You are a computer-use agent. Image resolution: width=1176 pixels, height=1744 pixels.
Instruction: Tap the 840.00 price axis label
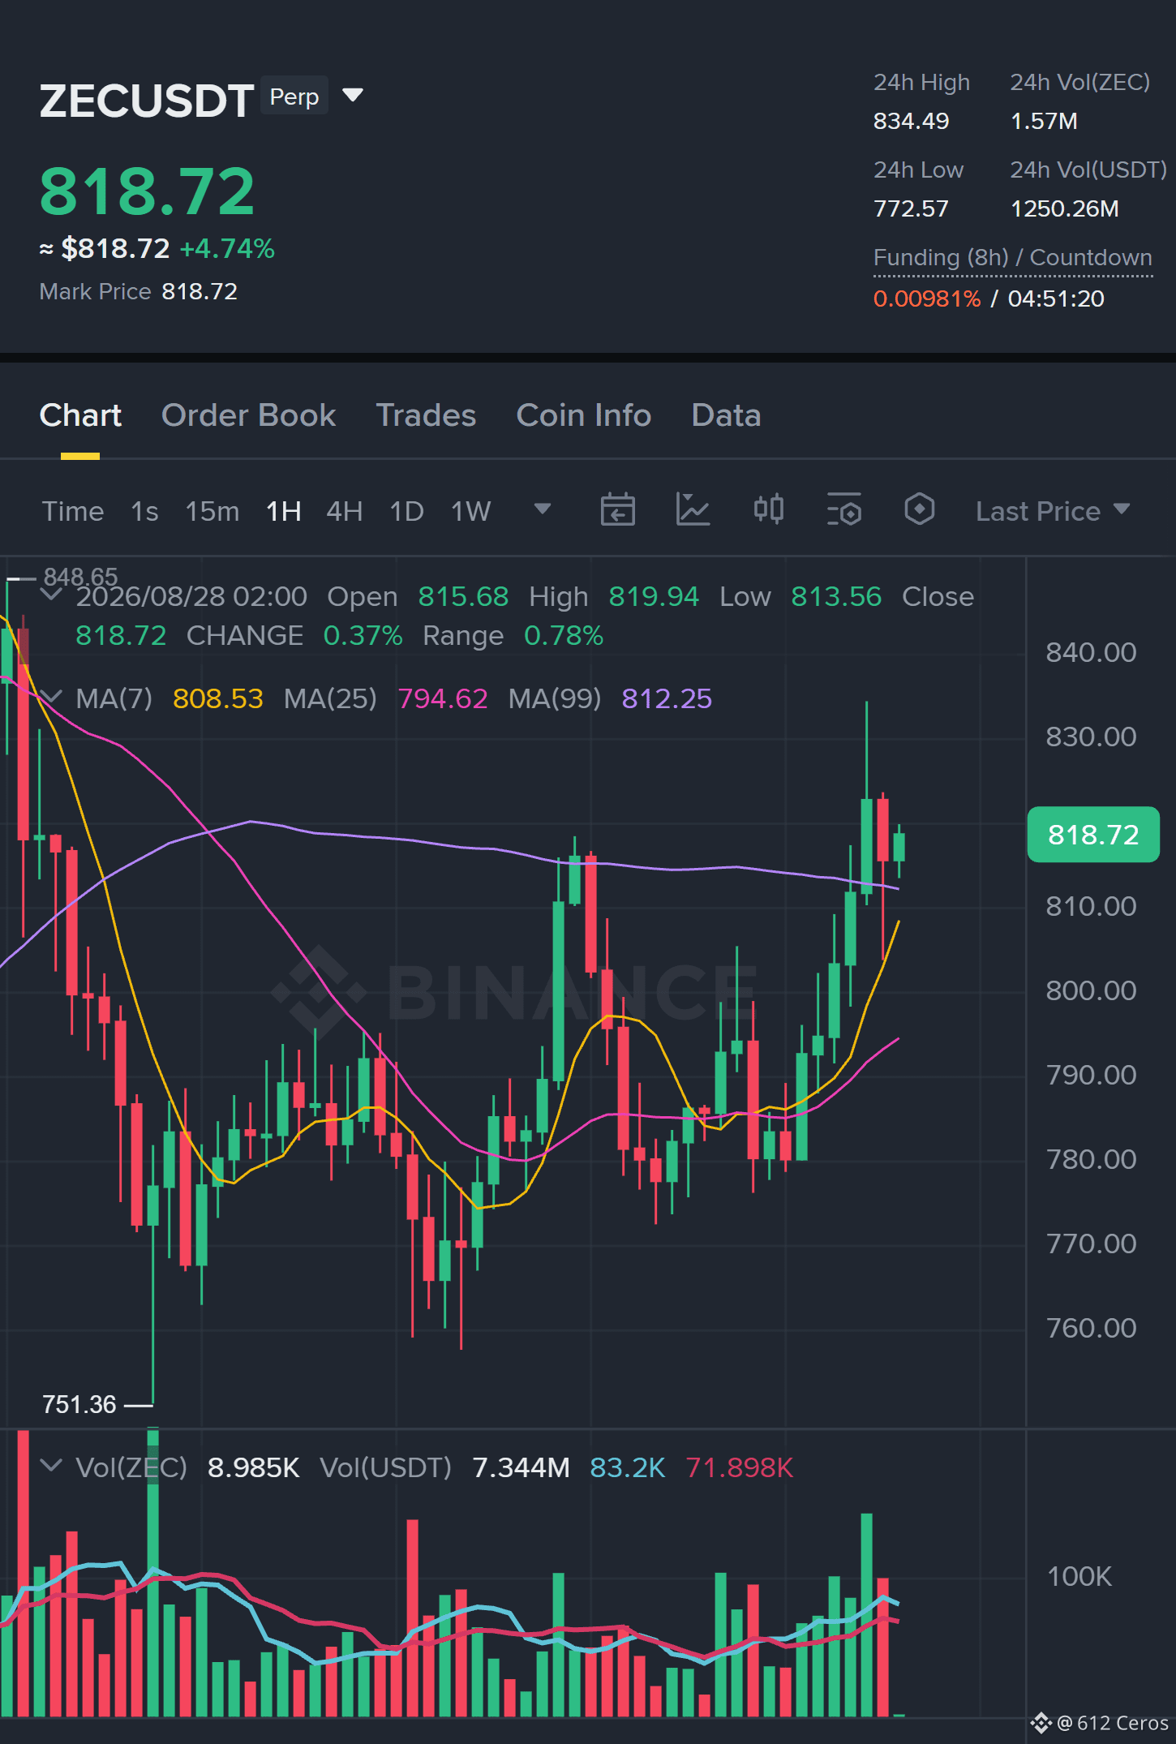(x=1091, y=652)
